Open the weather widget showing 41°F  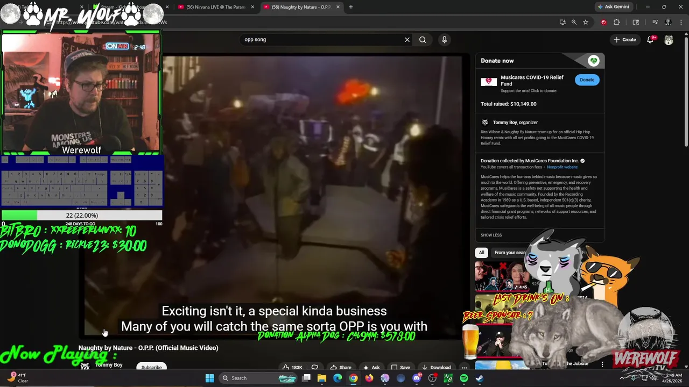pos(16,378)
